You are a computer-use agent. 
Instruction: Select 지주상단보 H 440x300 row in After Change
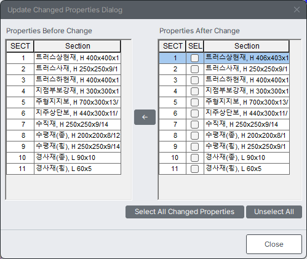(x=224, y=113)
